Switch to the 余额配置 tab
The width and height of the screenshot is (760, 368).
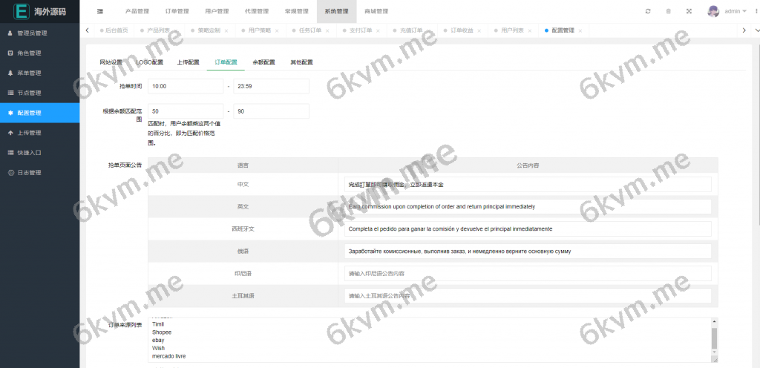[263, 62]
